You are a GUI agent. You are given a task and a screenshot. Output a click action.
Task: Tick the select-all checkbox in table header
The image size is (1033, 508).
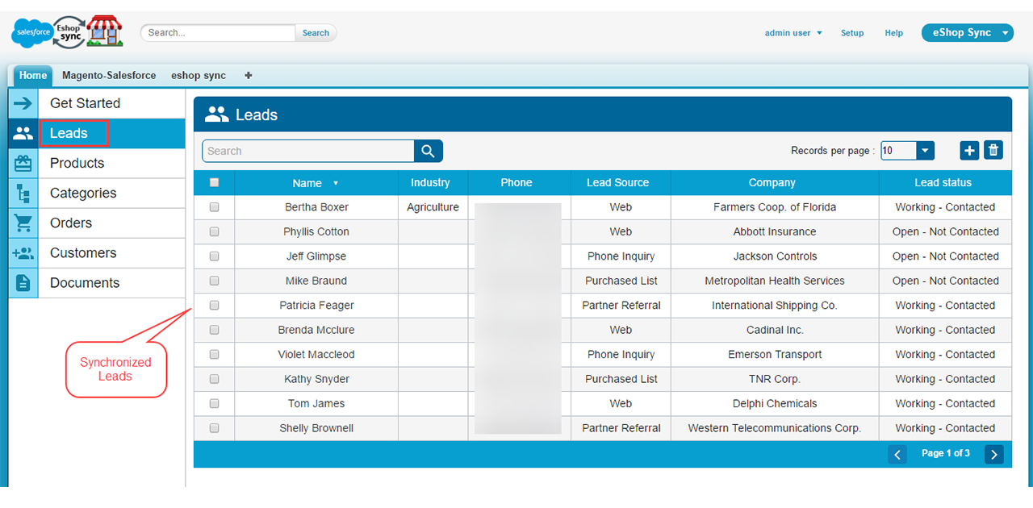click(x=214, y=183)
